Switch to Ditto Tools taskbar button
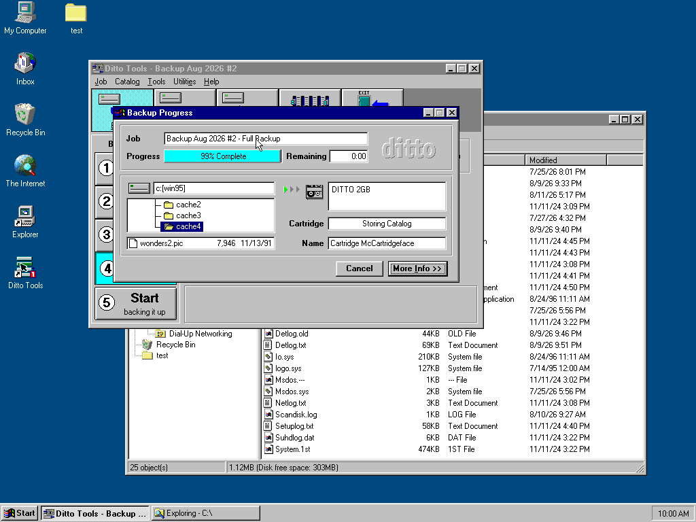 click(95, 513)
